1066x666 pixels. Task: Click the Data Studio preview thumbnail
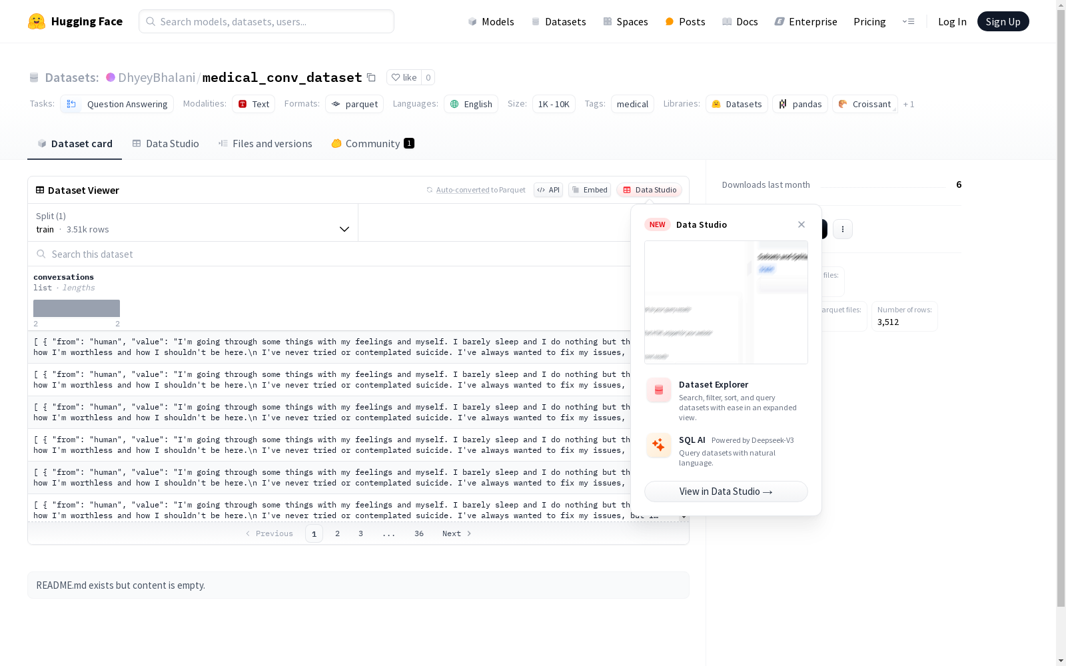coord(726,302)
